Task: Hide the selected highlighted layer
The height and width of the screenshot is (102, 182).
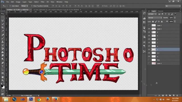Action: click(149, 50)
